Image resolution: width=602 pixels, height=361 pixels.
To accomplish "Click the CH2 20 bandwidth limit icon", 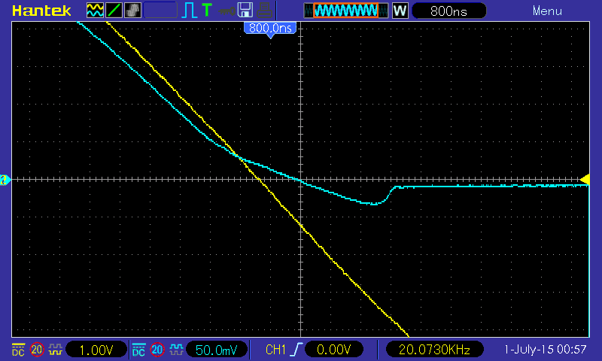I will pyautogui.click(x=157, y=350).
